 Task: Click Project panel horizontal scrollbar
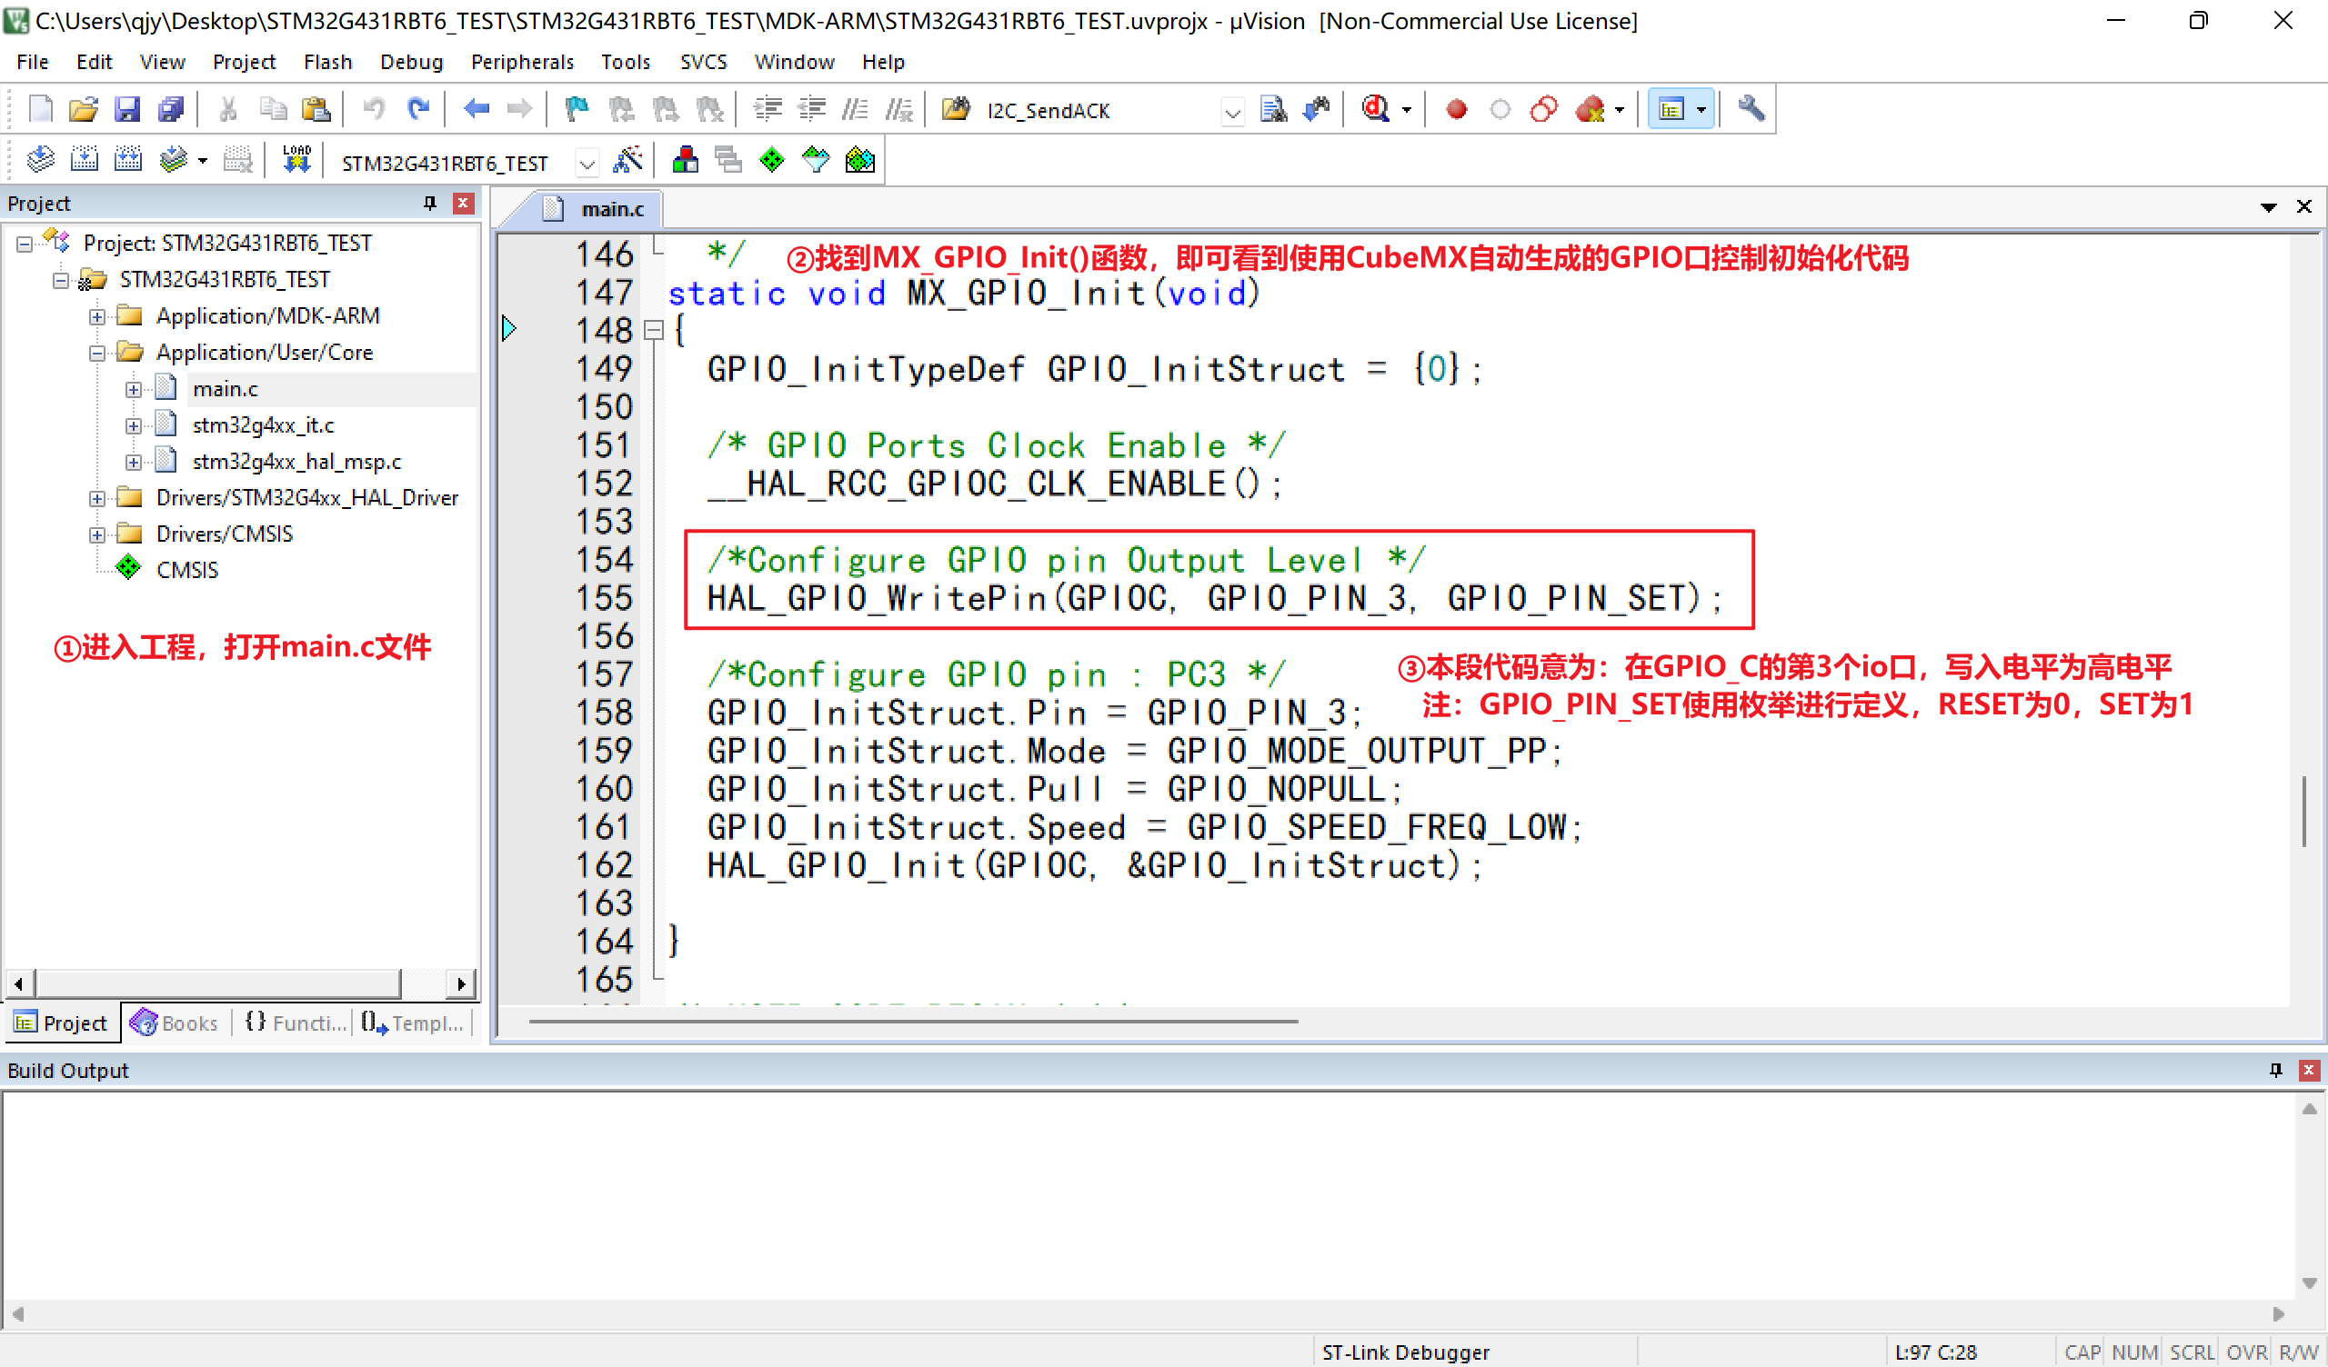click(x=218, y=983)
